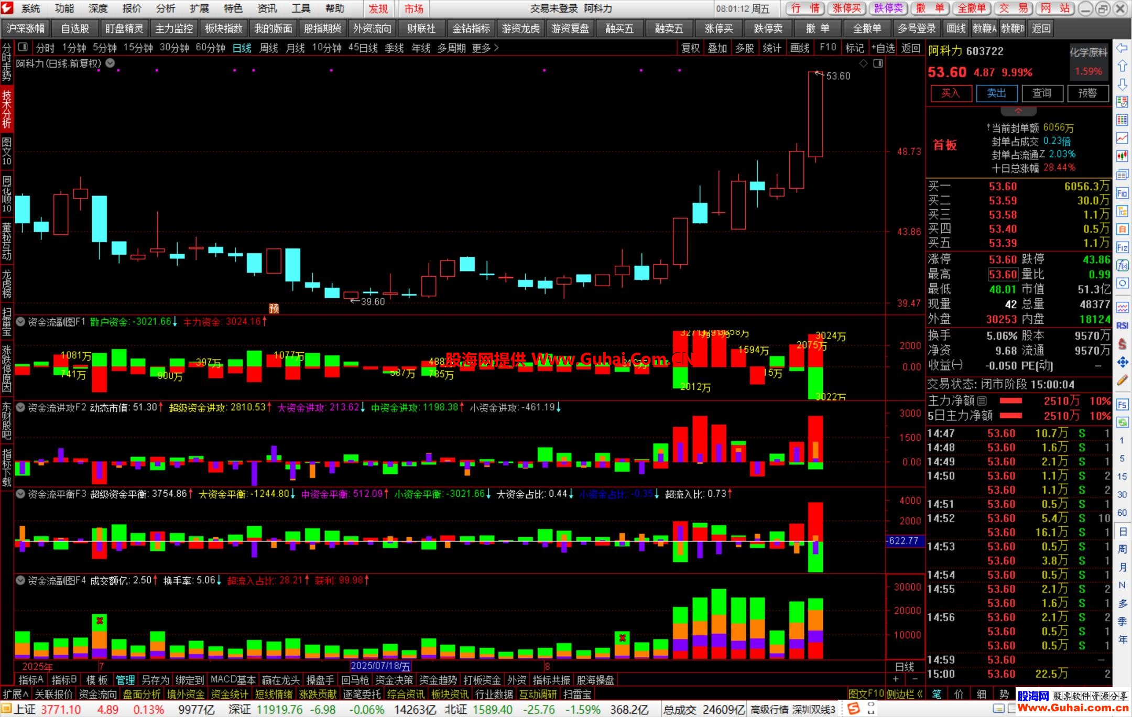Click the 预警 alert button
Viewport: 1132px width, 717px height.
pyautogui.click(x=1087, y=93)
